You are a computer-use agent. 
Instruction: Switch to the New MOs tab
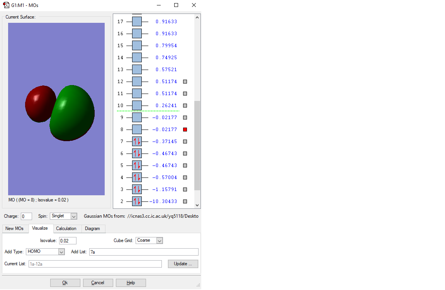click(x=14, y=229)
